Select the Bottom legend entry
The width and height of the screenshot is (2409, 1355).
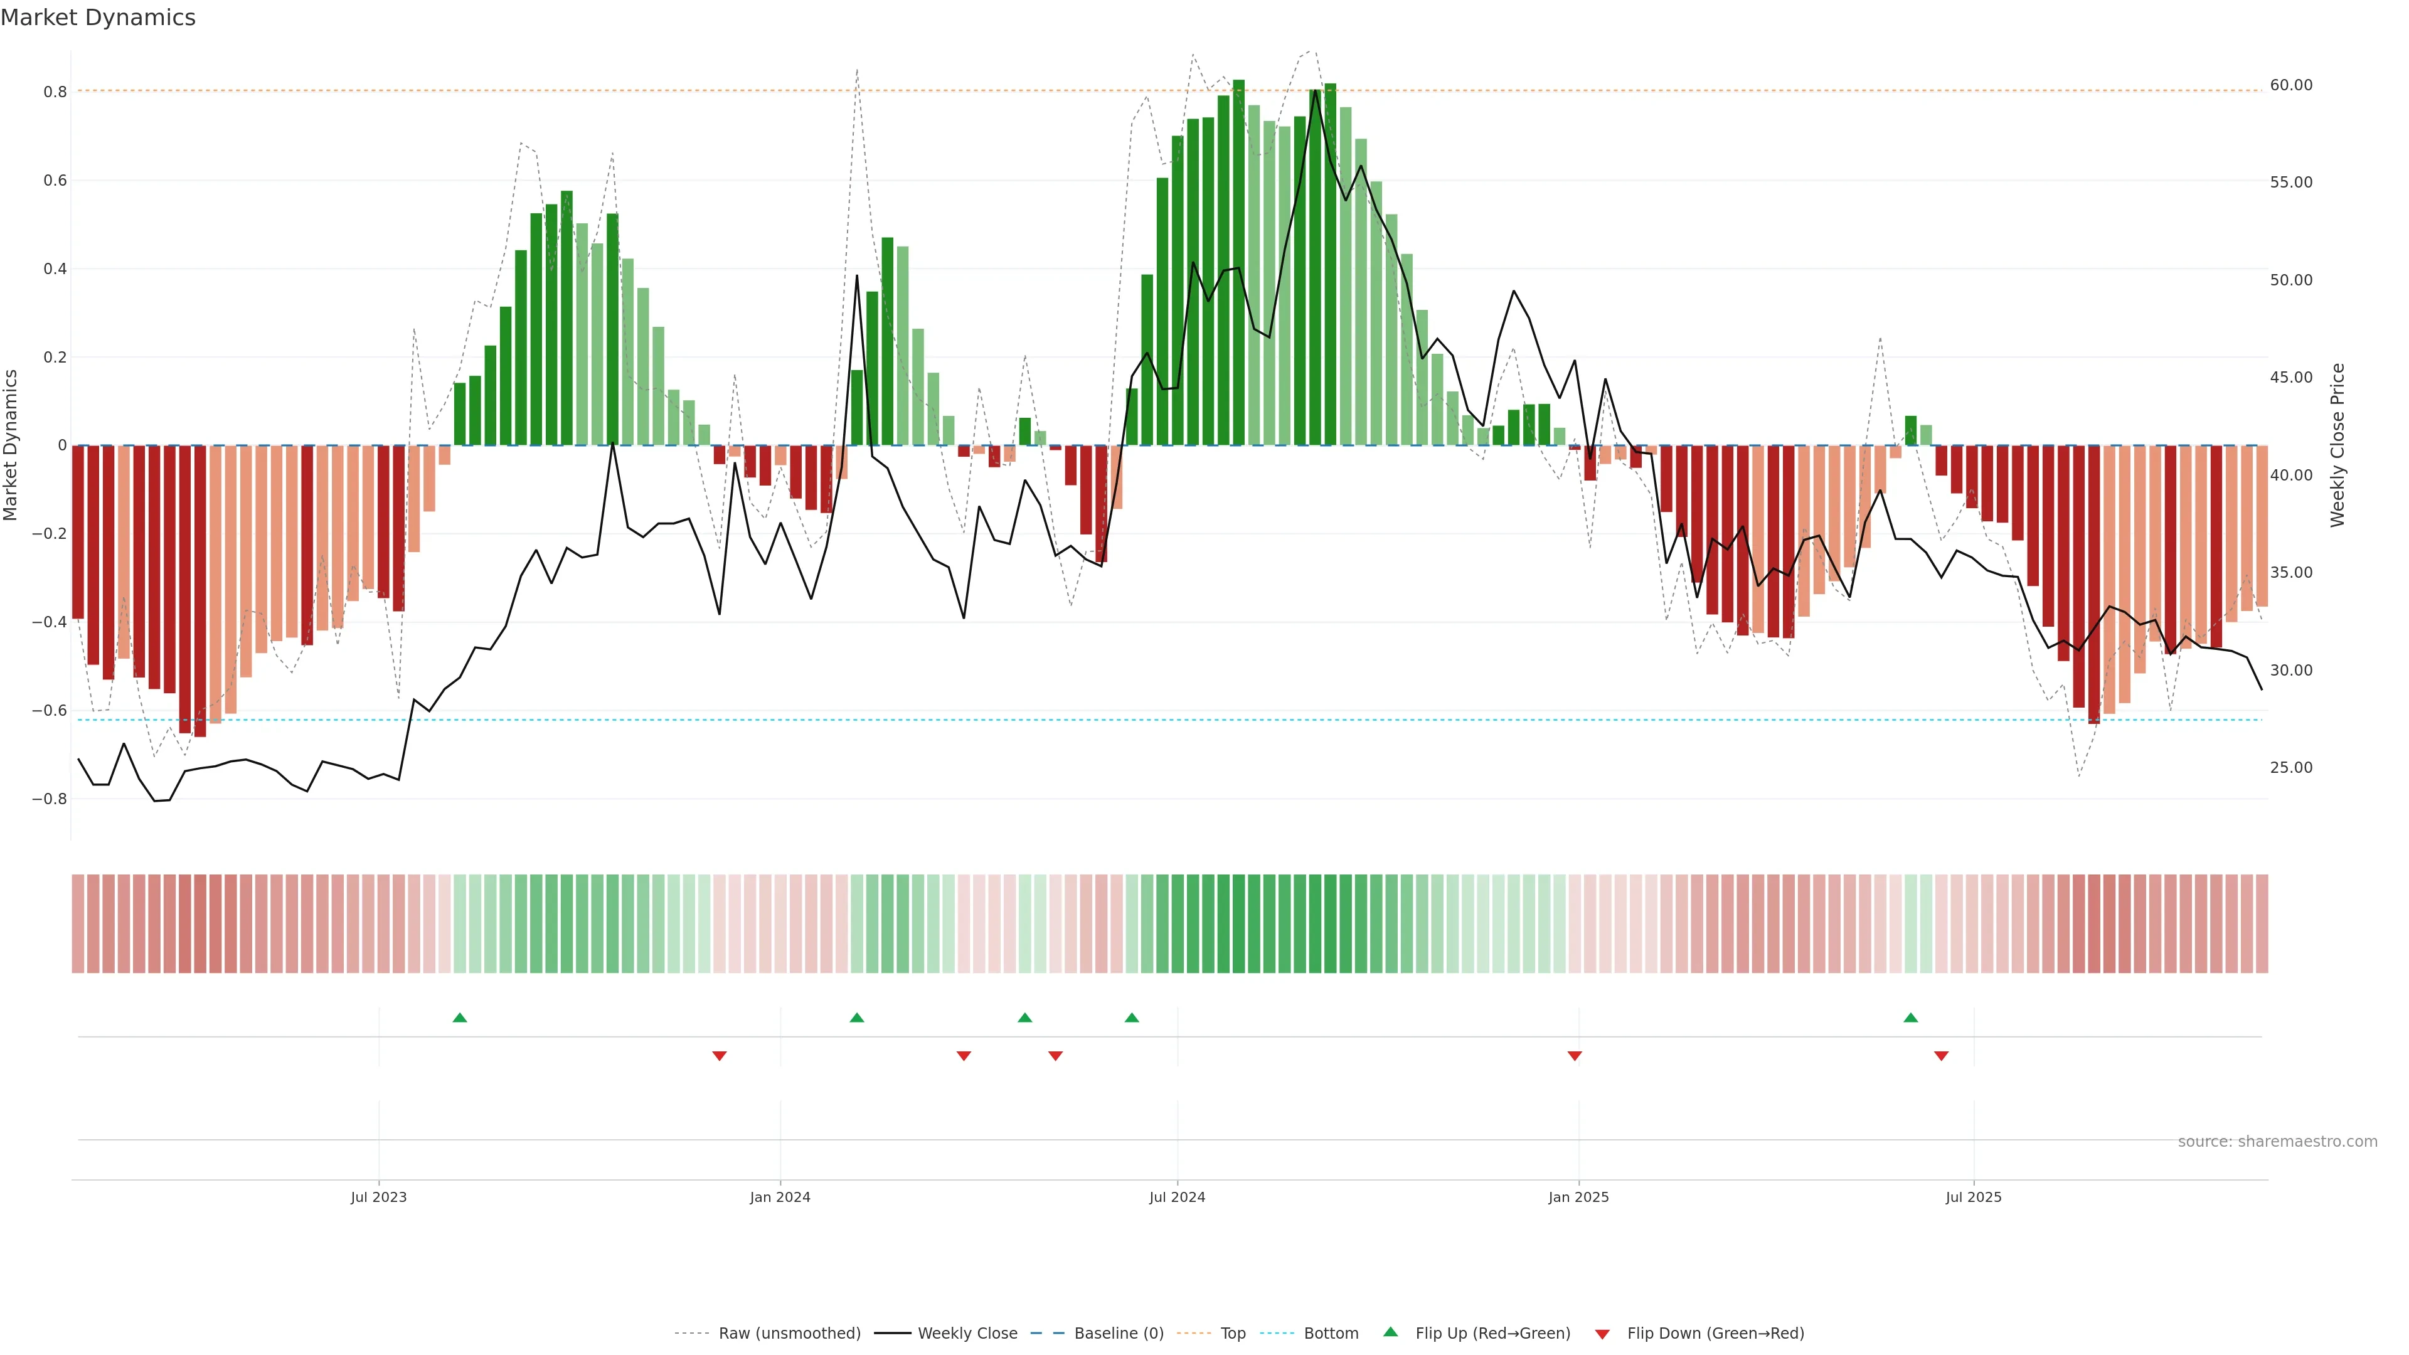pyautogui.click(x=1331, y=1334)
